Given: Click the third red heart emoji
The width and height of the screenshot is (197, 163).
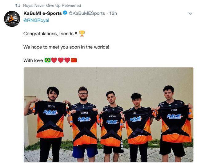Looking at the screenshot, I should (67, 60).
